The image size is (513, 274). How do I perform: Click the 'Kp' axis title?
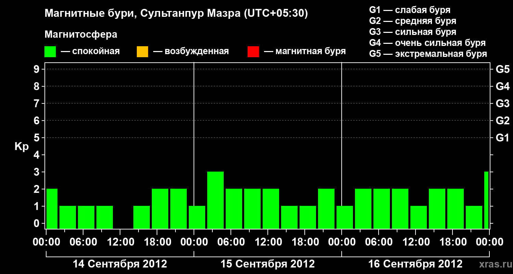pyautogui.click(x=22, y=147)
